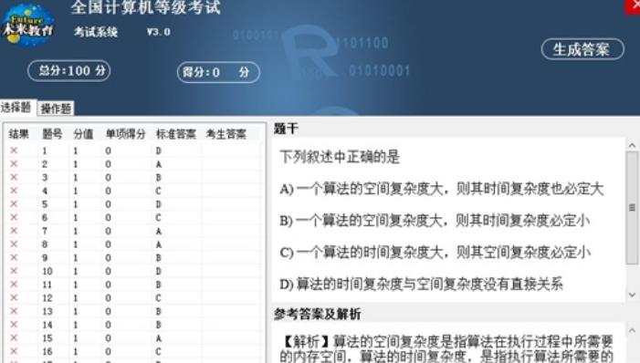Click the 题干 panel scrollbar thumb
Image resolution: width=640 pixels, height=363 pixels.
click(632, 208)
